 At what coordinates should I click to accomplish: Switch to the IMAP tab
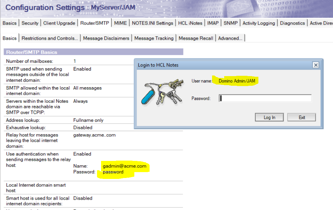pyautogui.click(x=213, y=23)
